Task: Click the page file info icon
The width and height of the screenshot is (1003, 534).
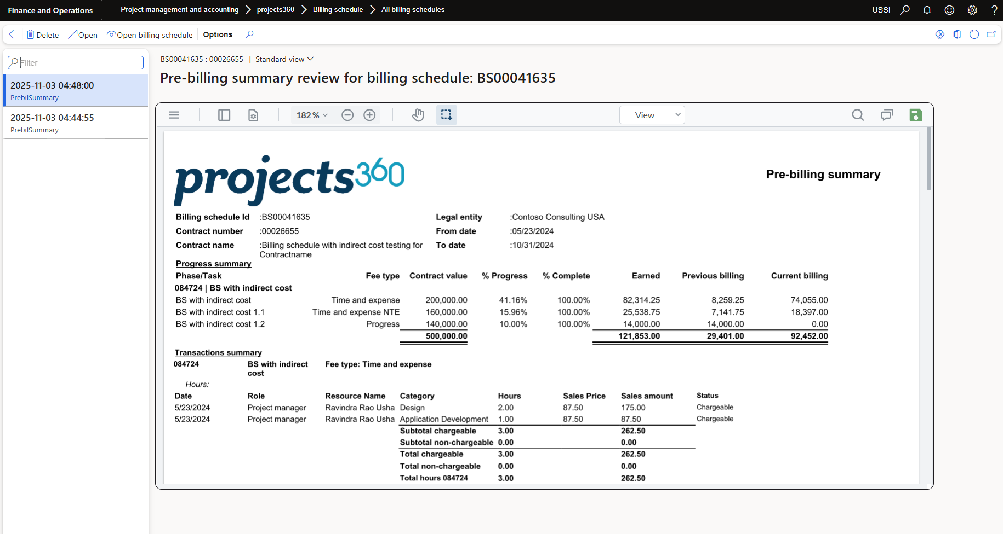Action: [x=253, y=115]
